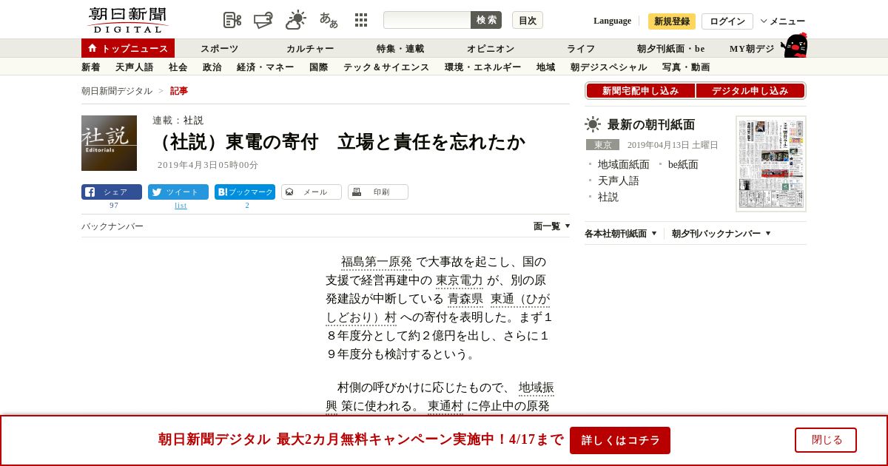Open the バックナンバー link
888x466 pixels.
pos(112,226)
